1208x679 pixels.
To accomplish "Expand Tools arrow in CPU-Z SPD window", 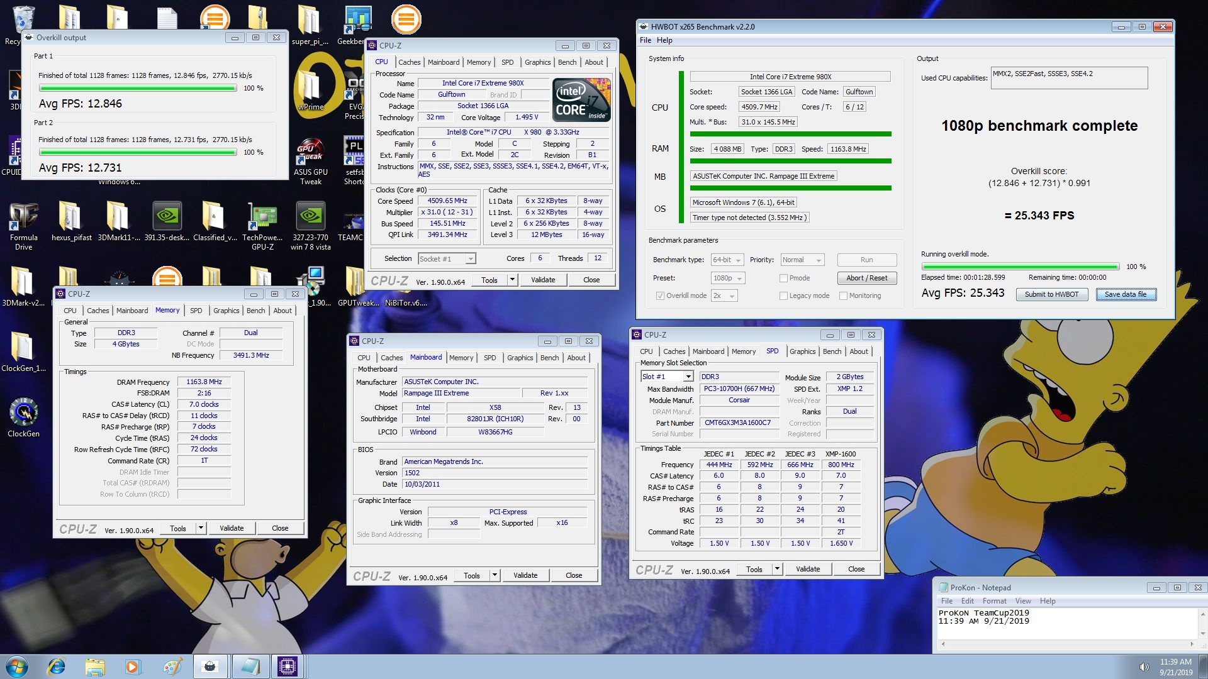I will click(778, 569).
